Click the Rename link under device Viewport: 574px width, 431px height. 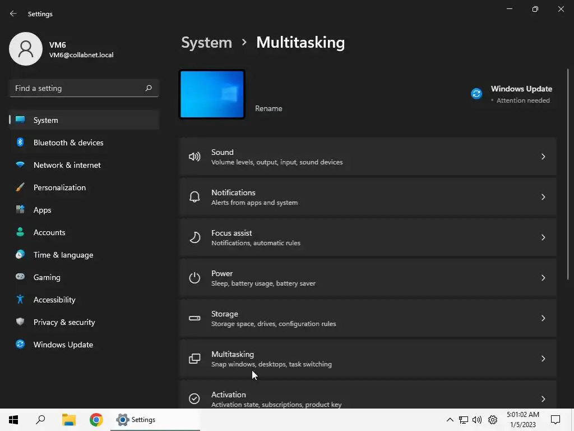(269, 108)
